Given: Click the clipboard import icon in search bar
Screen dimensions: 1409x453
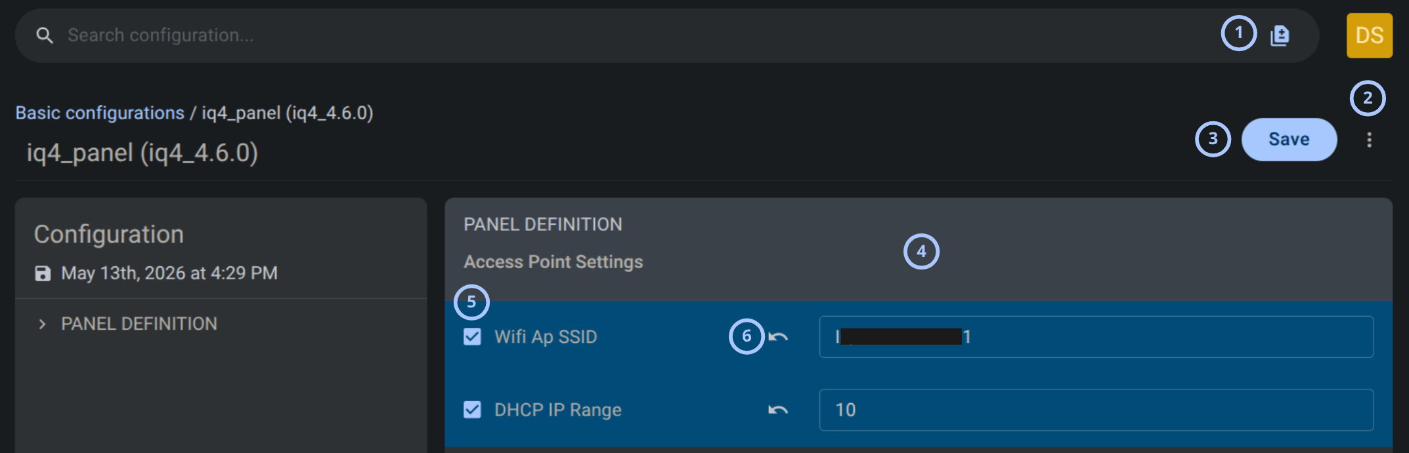Looking at the screenshot, I should [1280, 35].
